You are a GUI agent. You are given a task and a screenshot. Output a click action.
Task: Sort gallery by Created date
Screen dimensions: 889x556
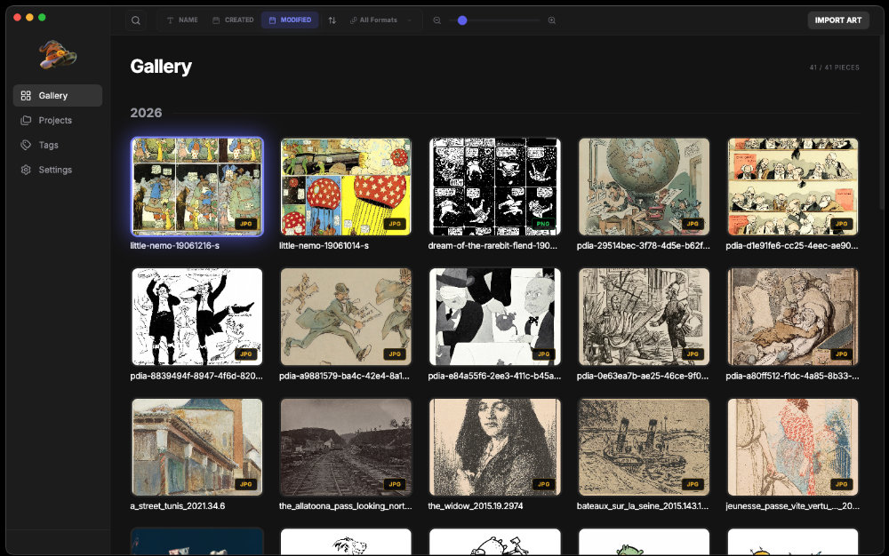point(233,20)
